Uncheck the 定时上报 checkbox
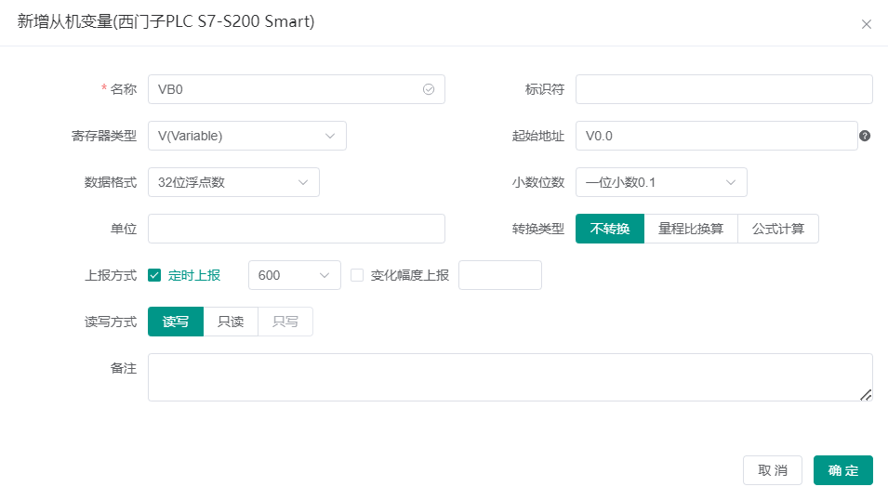The image size is (888, 500). pyautogui.click(x=154, y=275)
